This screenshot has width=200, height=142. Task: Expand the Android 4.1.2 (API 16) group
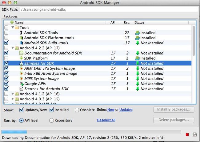(x=13, y=94)
